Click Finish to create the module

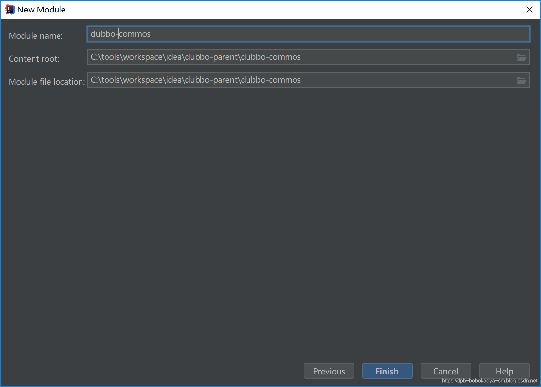click(x=387, y=371)
